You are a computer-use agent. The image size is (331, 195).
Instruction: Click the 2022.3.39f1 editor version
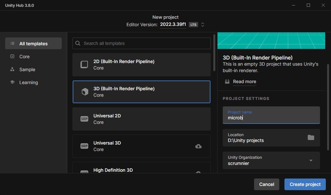[x=173, y=24]
